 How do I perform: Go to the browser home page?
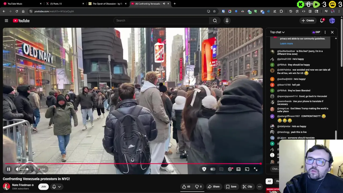point(23,11)
